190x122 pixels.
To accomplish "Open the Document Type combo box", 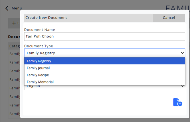I will [104, 53].
